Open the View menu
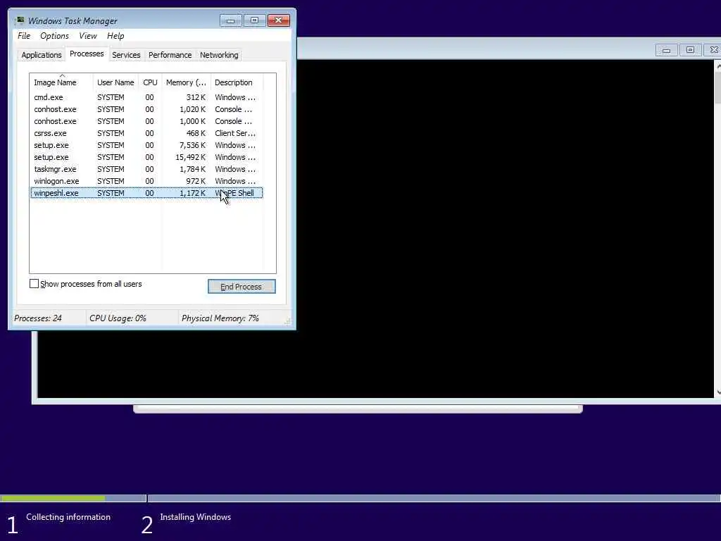The height and width of the screenshot is (541, 721). coord(88,36)
